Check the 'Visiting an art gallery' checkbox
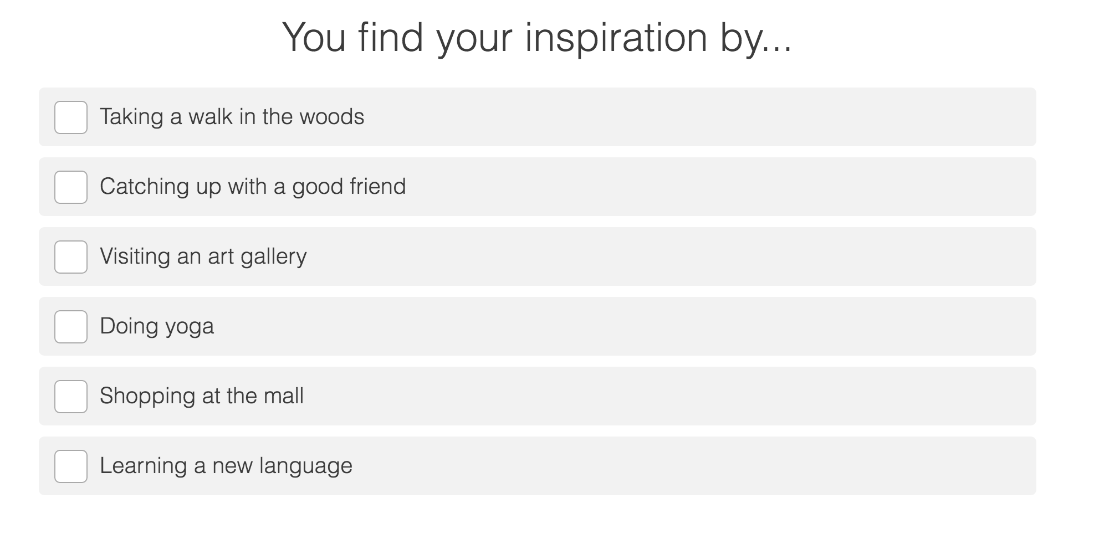Image resolution: width=1094 pixels, height=534 pixels. click(70, 257)
